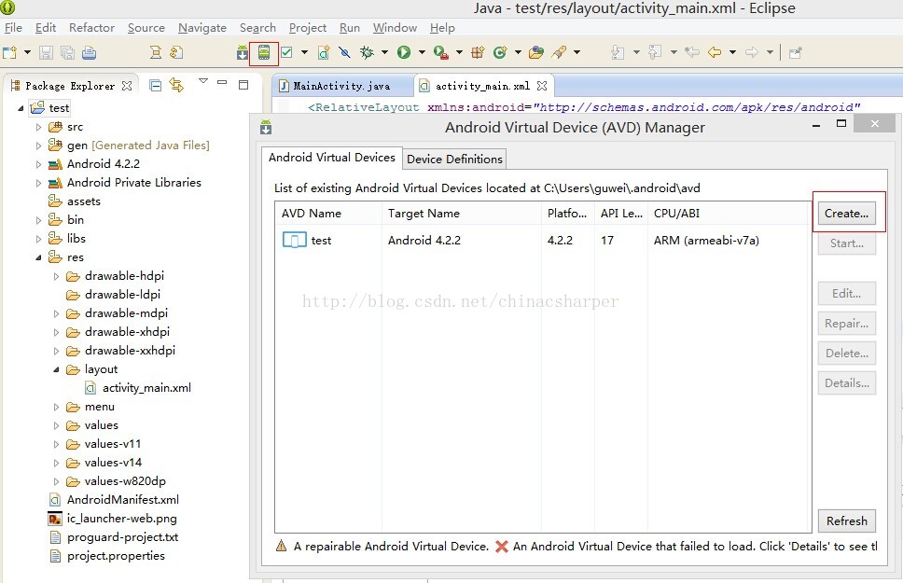This screenshot has height=583, width=903.
Task: Click the New Android XML file icon
Action: pyautogui.click(x=324, y=52)
